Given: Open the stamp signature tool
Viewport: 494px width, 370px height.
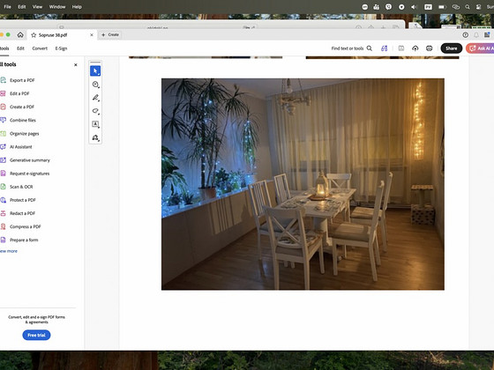Looking at the screenshot, I should (x=95, y=137).
